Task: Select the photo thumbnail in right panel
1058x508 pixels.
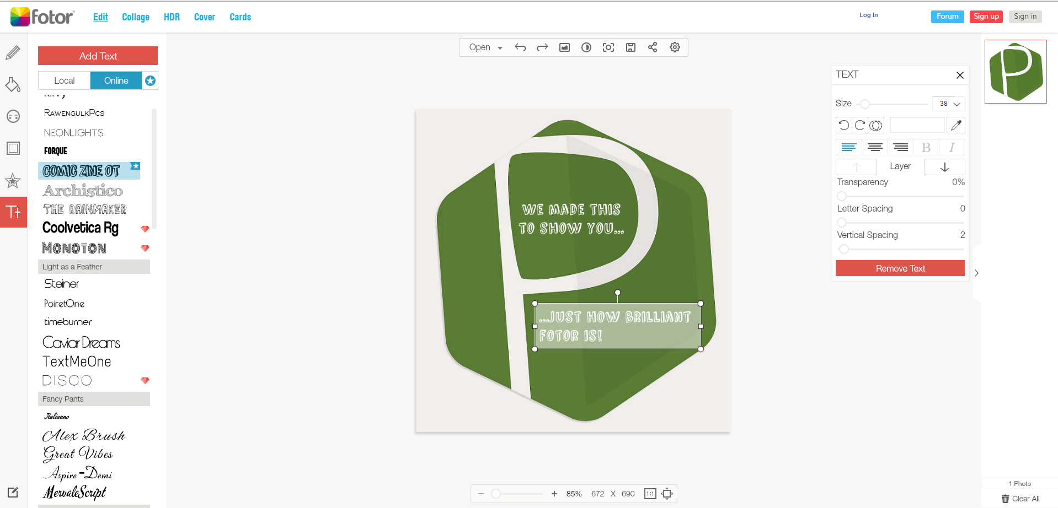Action: pos(1016,72)
